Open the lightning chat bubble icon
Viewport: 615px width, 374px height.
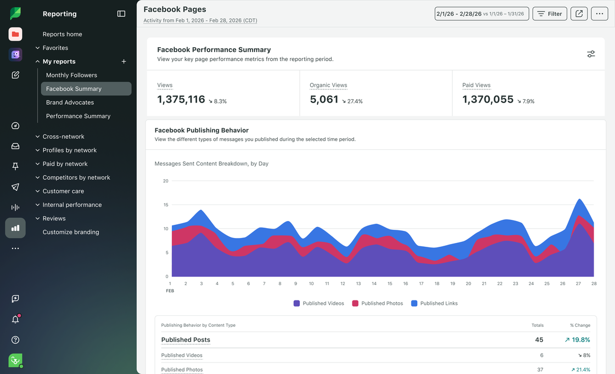[x=15, y=299]
